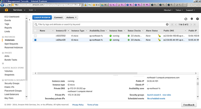Open Spot Requests in sidebar
This screenshot has height=109, width=201.
point(11,44)
